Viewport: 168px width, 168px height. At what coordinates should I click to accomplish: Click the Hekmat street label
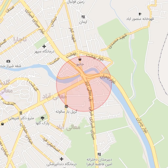tap(55, 61)
